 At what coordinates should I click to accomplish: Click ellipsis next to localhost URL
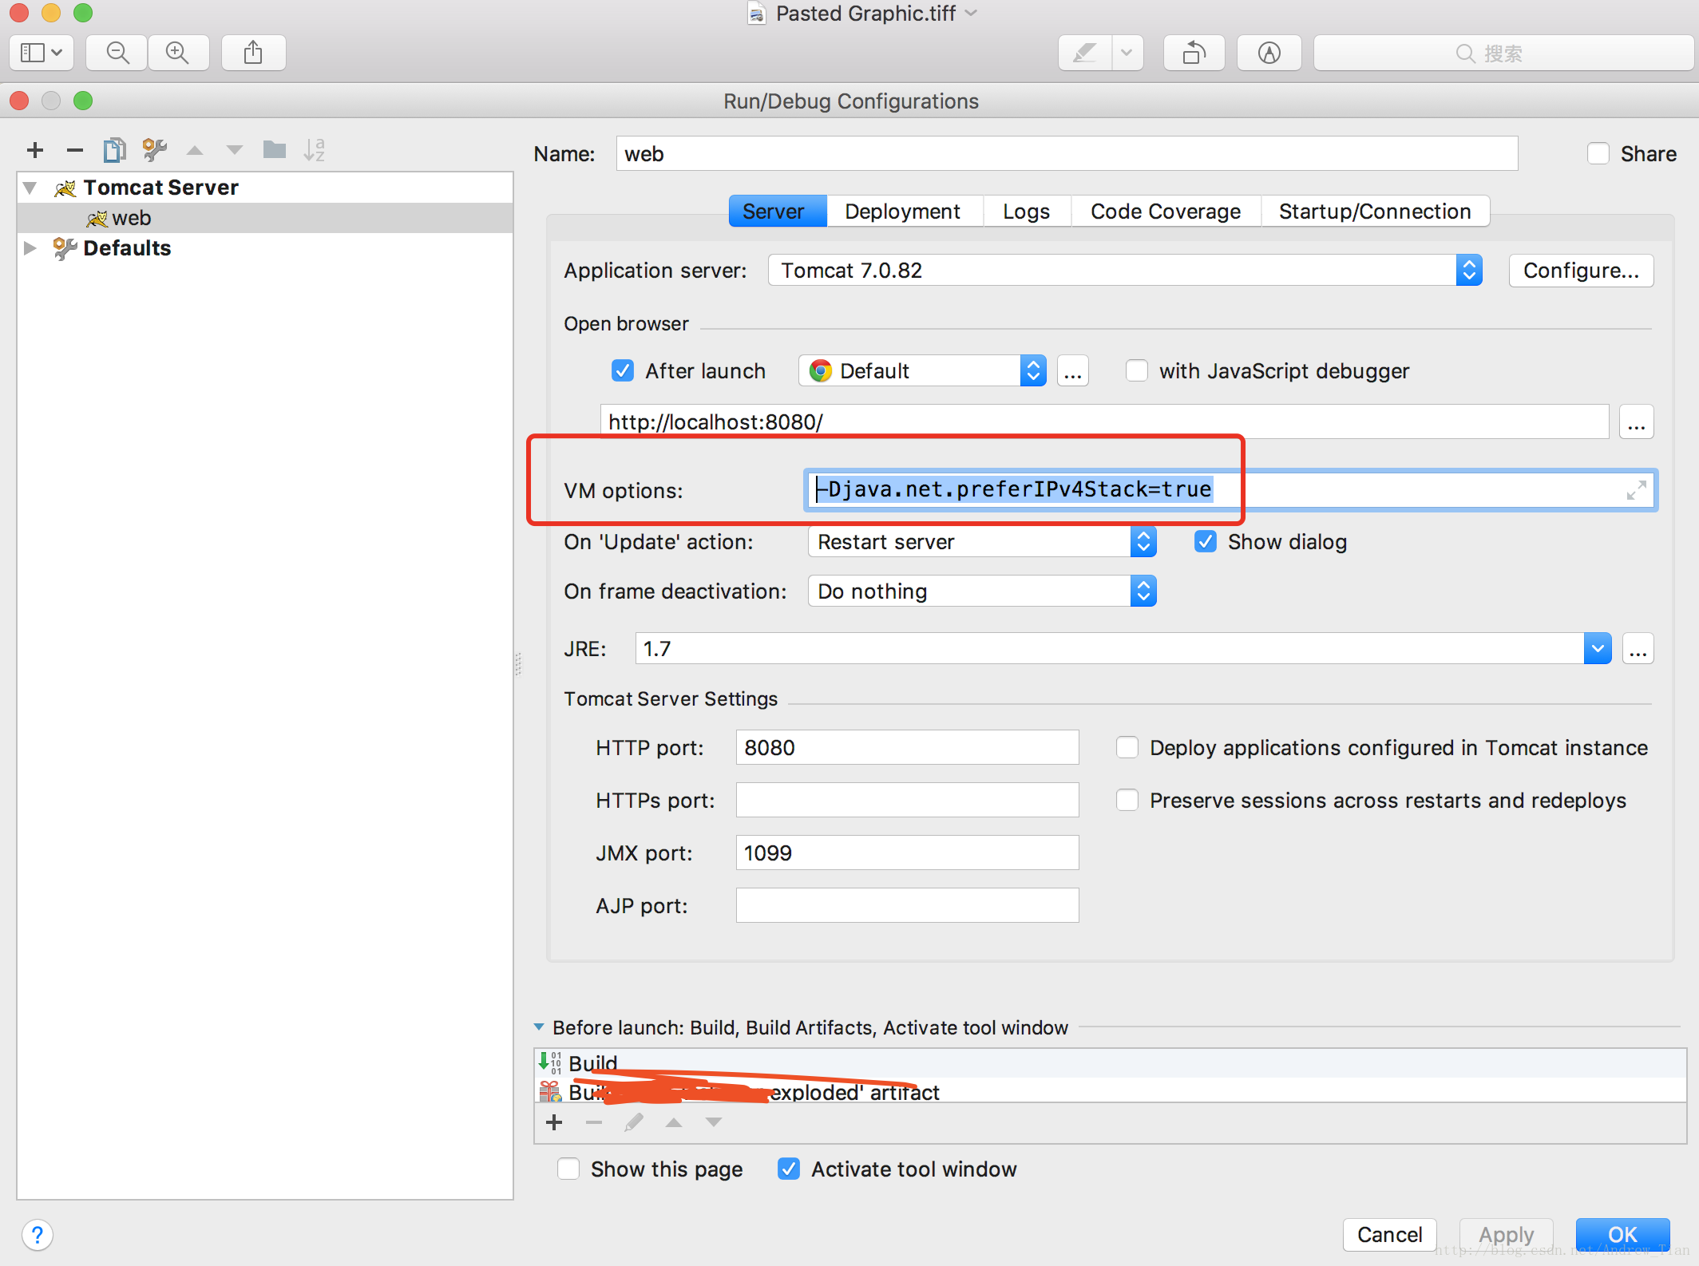(1637, 421)
